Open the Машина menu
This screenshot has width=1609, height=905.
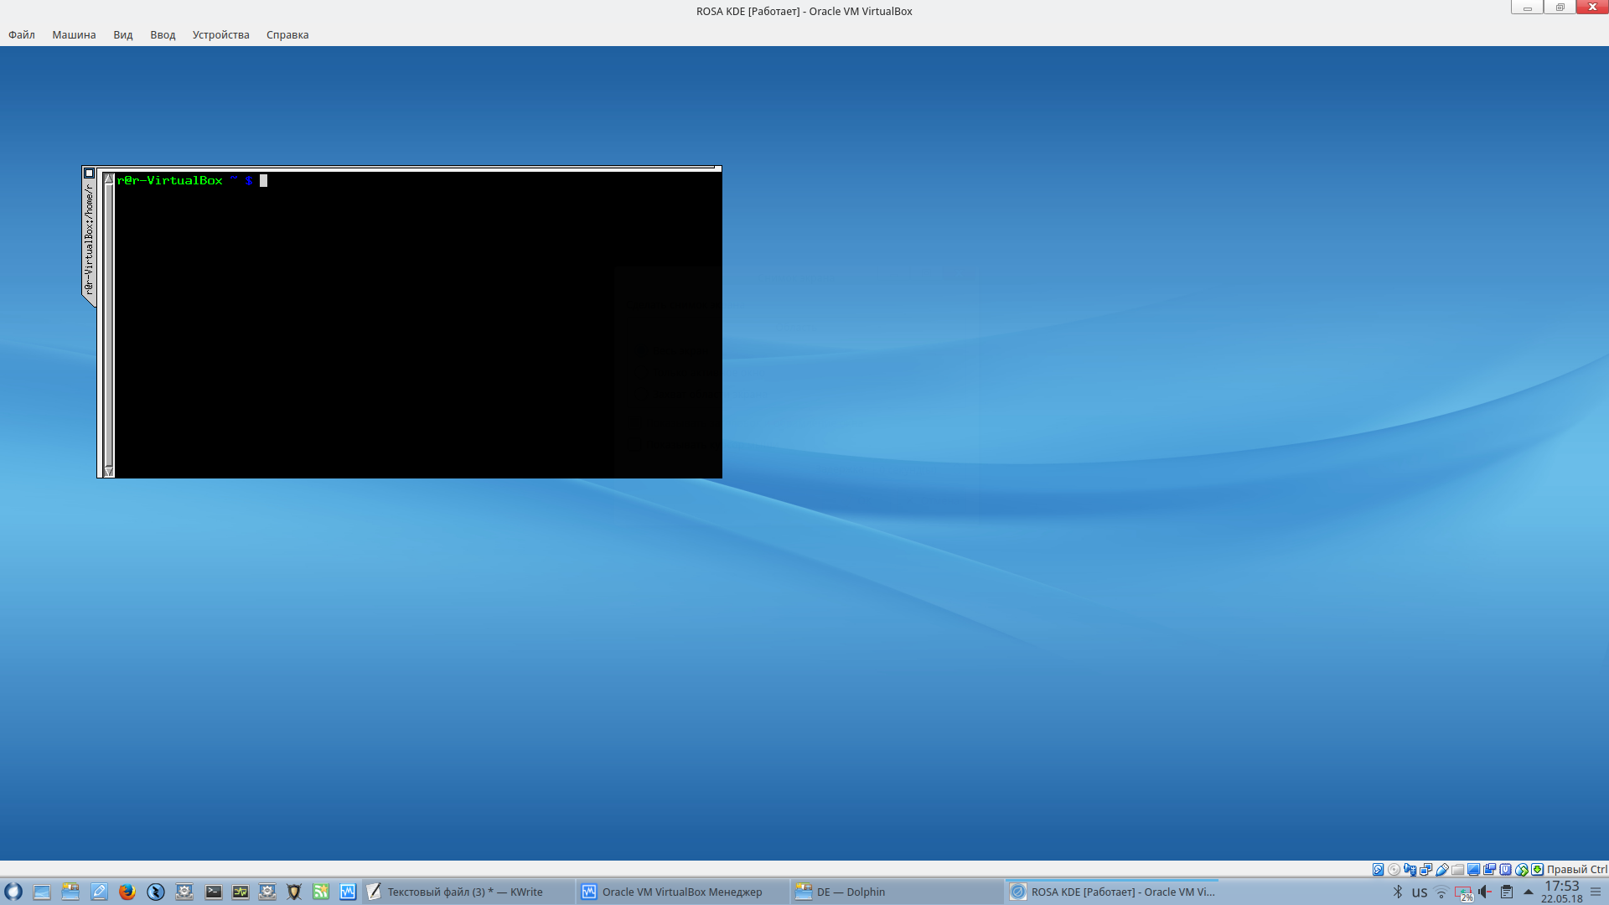74,34
